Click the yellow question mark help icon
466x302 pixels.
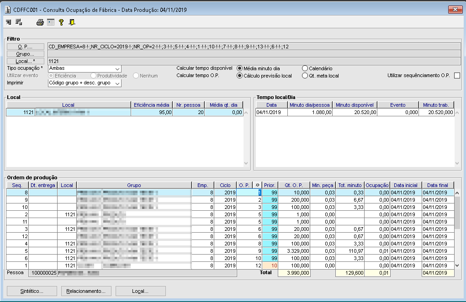pyautogui.click(x=61, y=22)
